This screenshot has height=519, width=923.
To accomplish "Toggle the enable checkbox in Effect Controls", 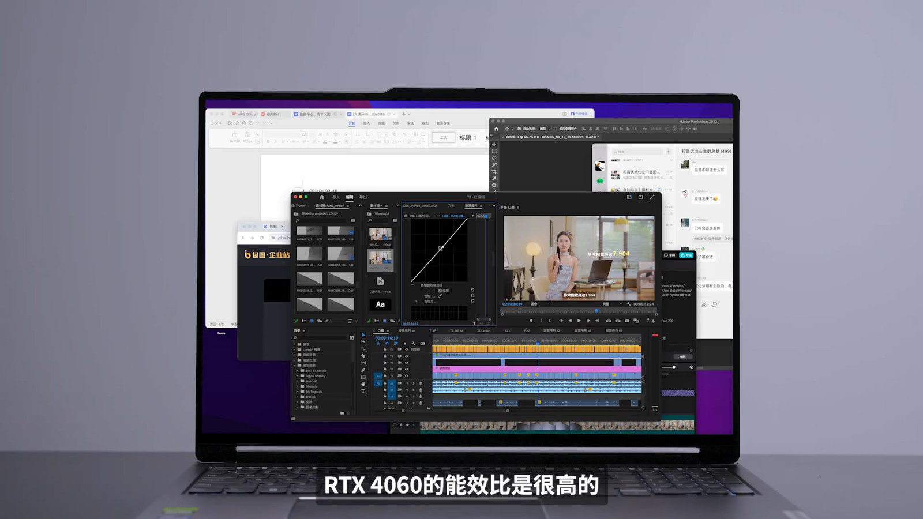I will click(440, 291).
